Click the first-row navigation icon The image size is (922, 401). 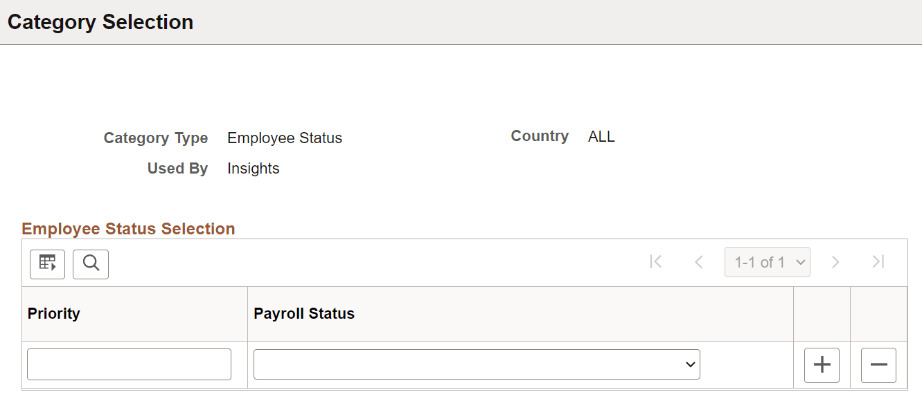pyautogui.click(x=655, y=262)
